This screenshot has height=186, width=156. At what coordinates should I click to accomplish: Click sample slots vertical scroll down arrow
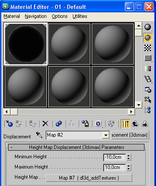139,105
